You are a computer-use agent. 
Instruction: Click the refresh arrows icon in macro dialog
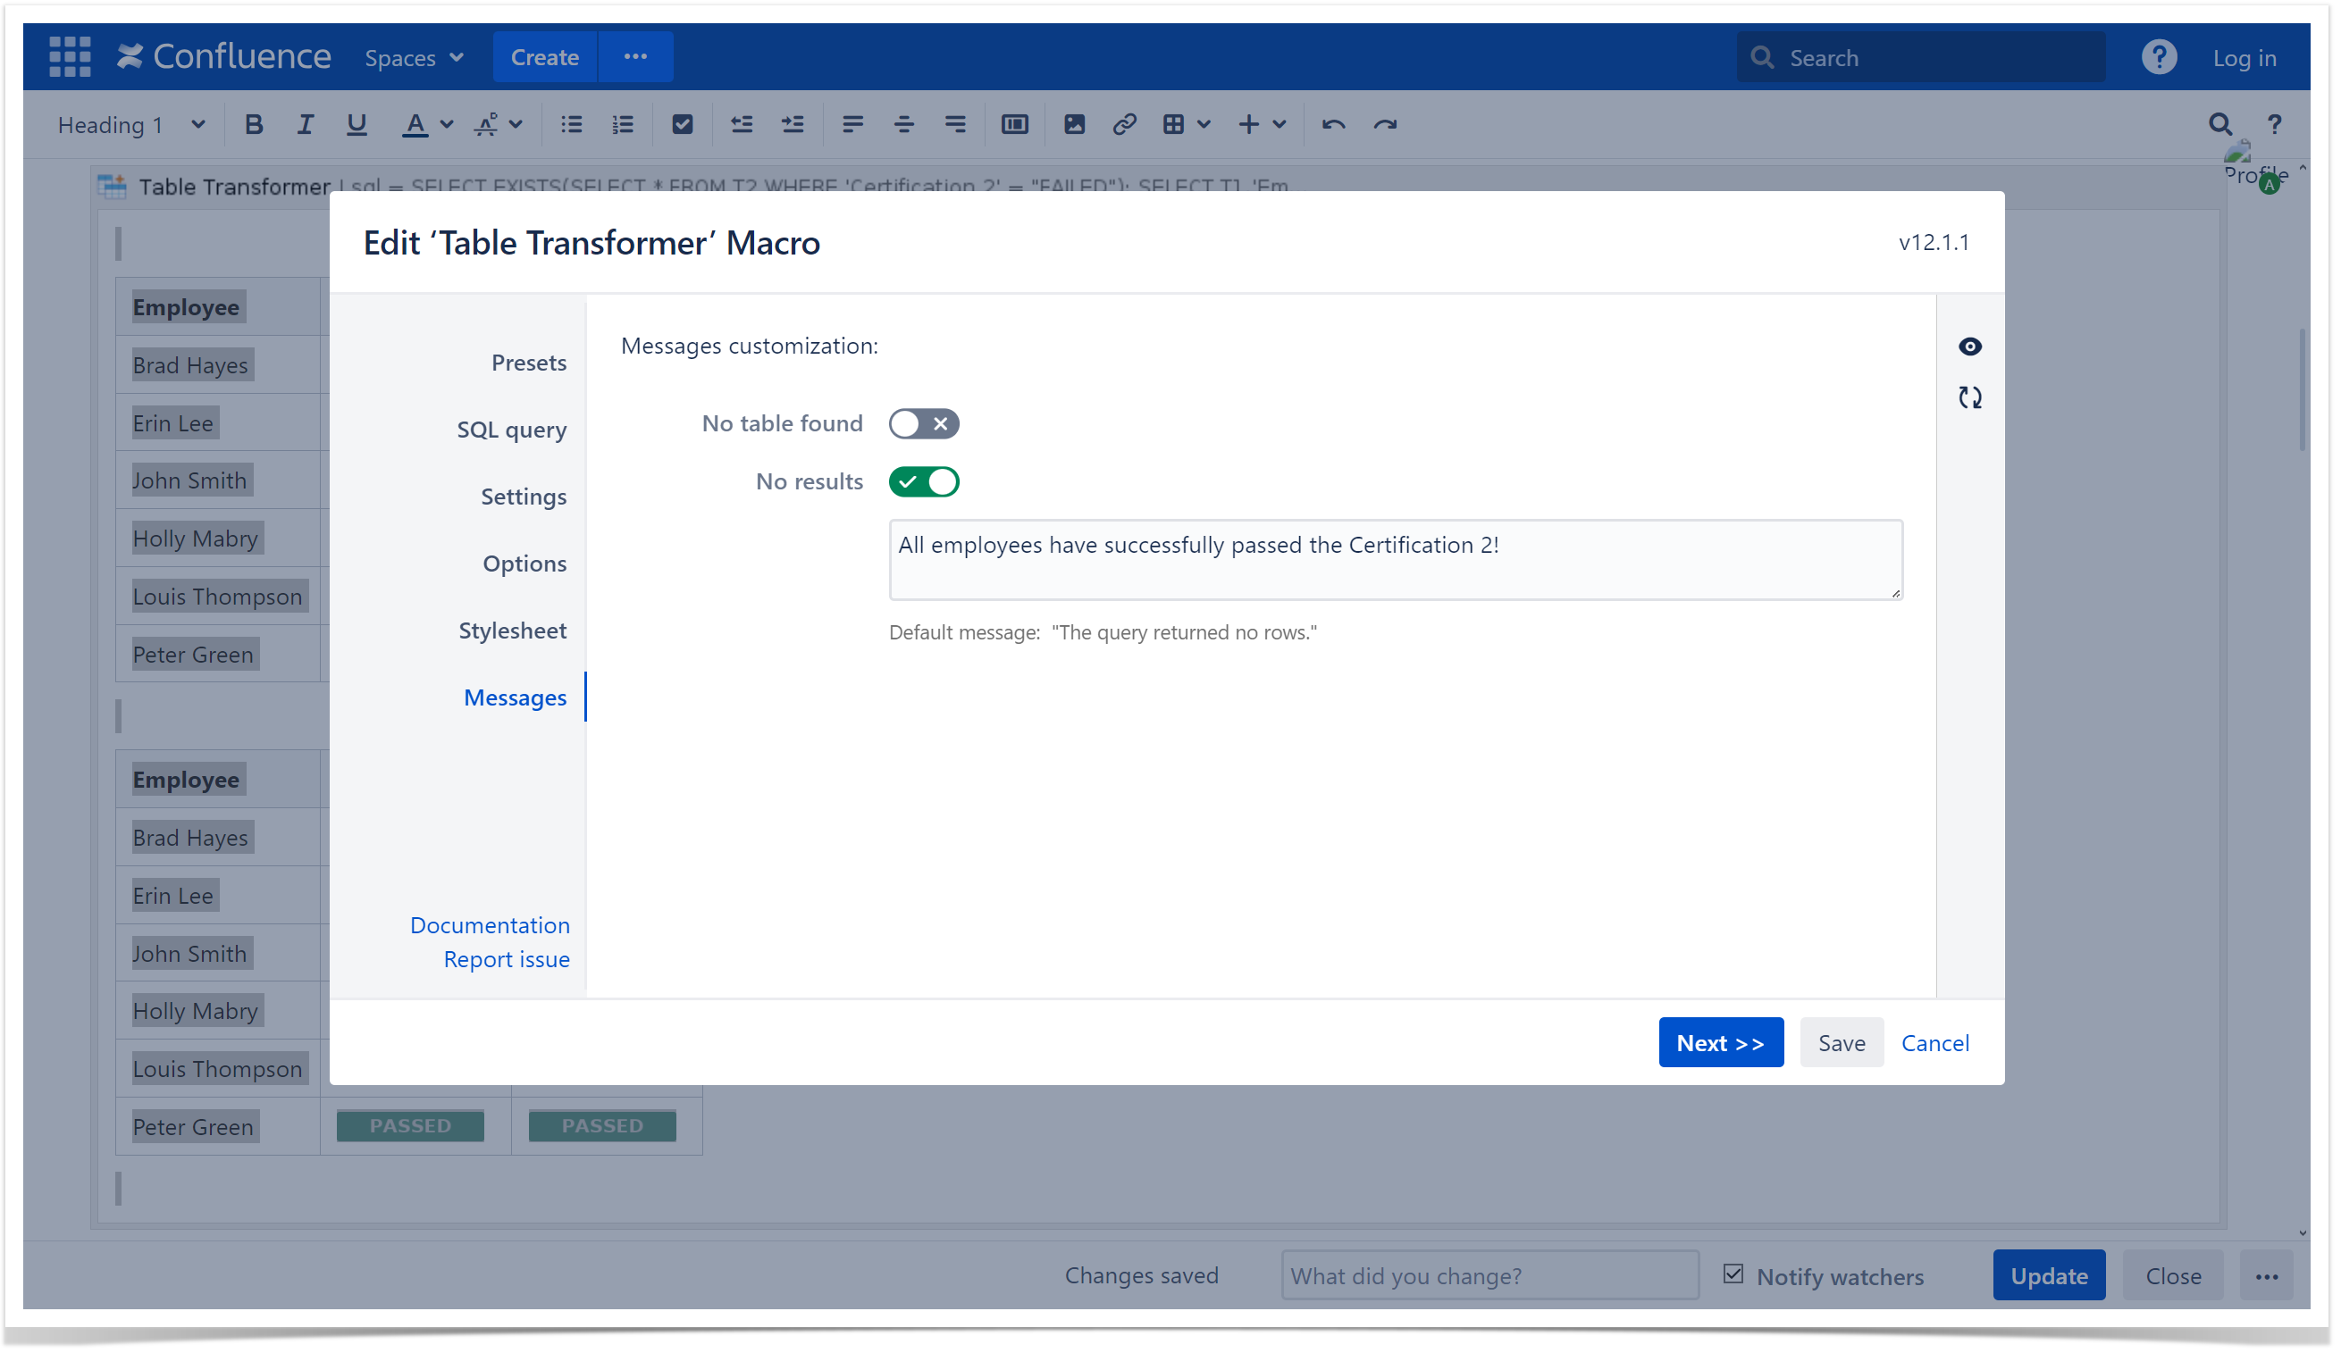(x=1969, y=397)
